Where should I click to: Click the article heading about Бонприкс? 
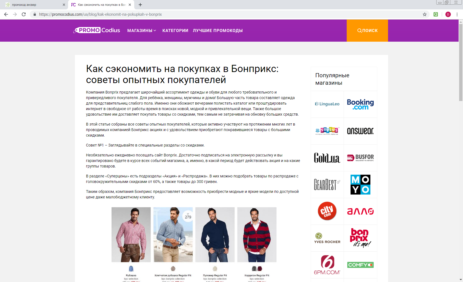(x=182, y=74)
